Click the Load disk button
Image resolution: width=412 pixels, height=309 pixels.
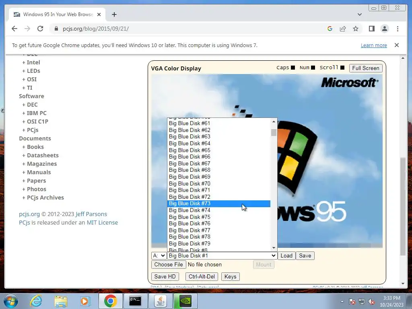click(x=286, y=255)
